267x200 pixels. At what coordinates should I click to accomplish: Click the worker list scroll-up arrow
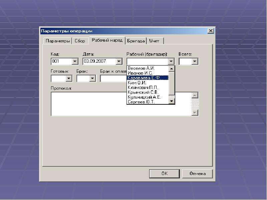click(x=172, y=69)
